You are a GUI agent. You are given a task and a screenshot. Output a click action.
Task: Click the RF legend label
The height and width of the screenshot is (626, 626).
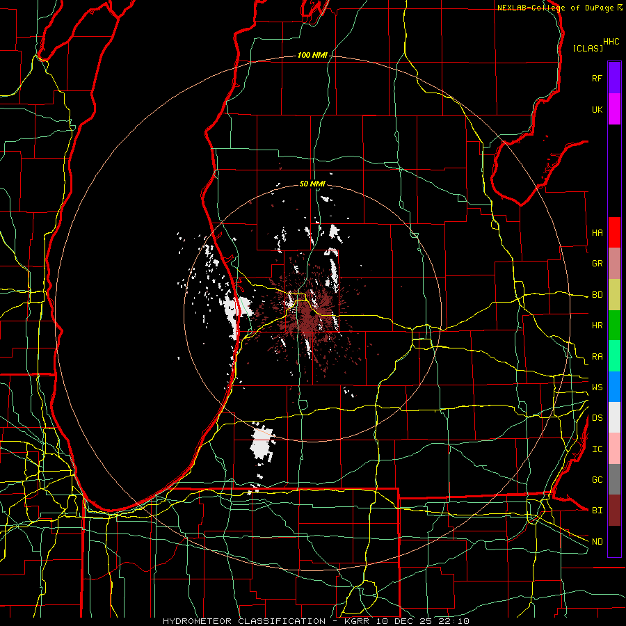(597, 78)
